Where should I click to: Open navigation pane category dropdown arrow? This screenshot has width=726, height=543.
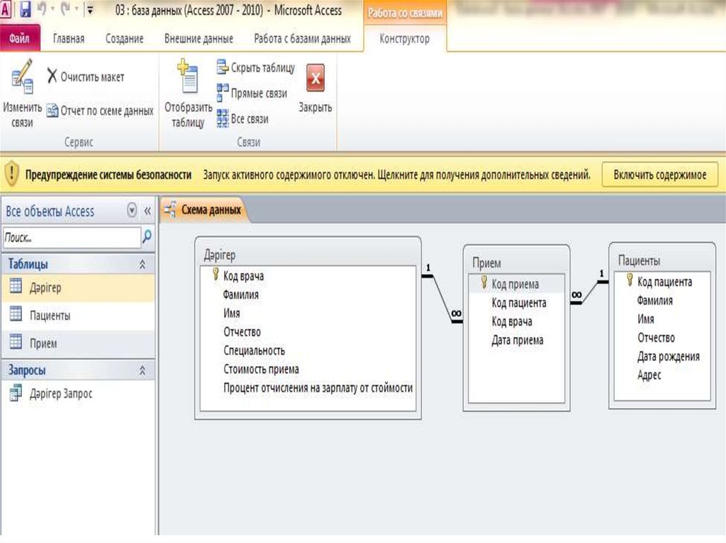pos(132,211)
